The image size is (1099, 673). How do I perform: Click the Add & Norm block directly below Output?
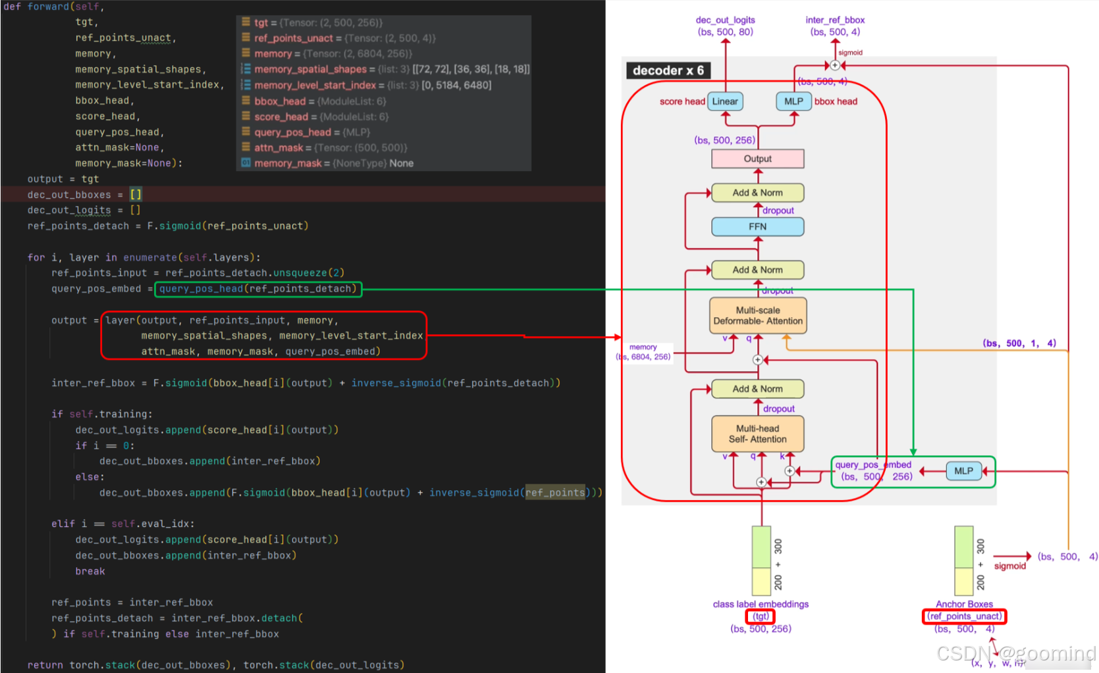(758, 193)
